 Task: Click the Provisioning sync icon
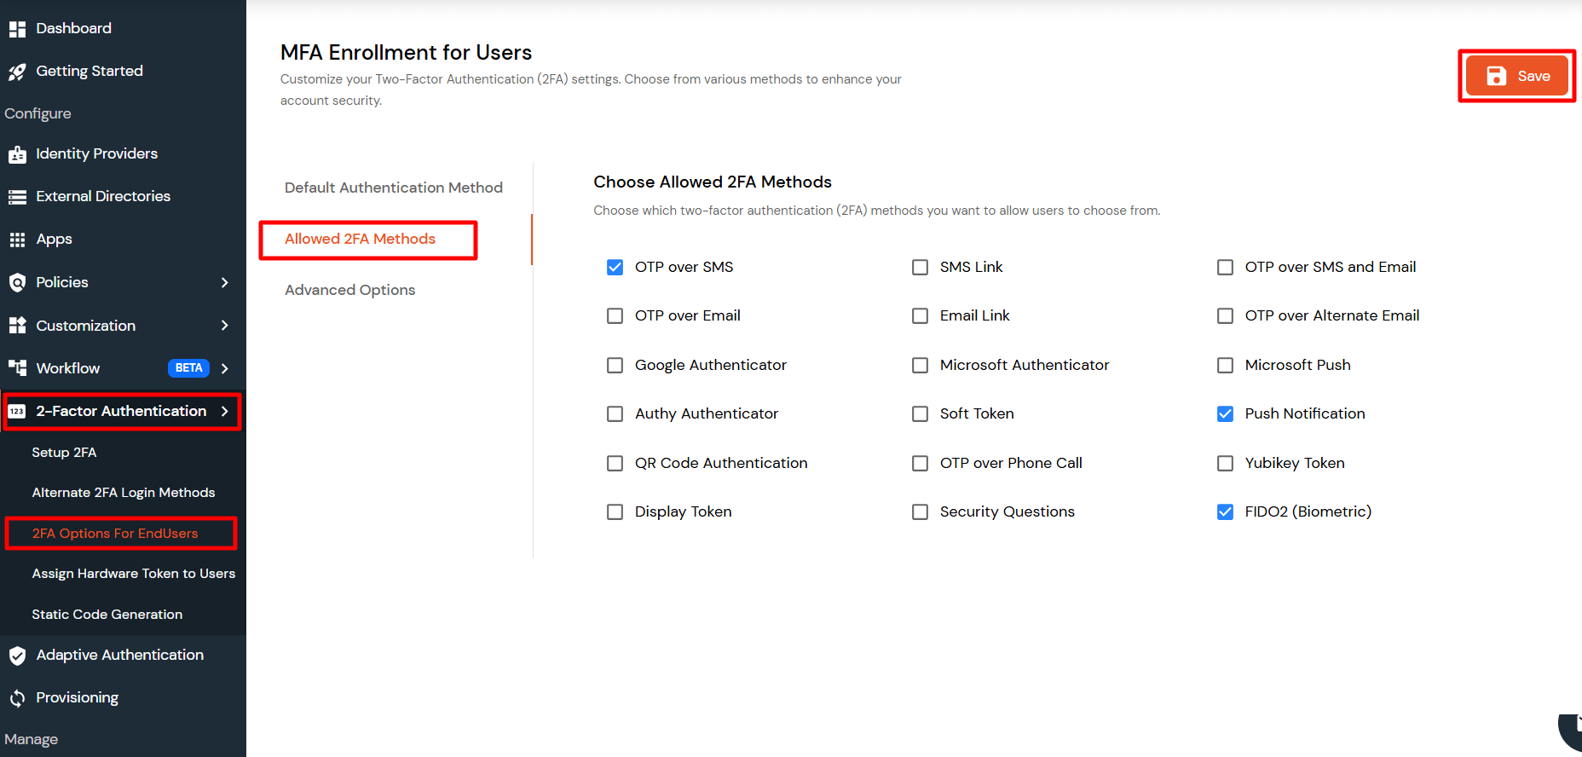click(x=17, y=698)
